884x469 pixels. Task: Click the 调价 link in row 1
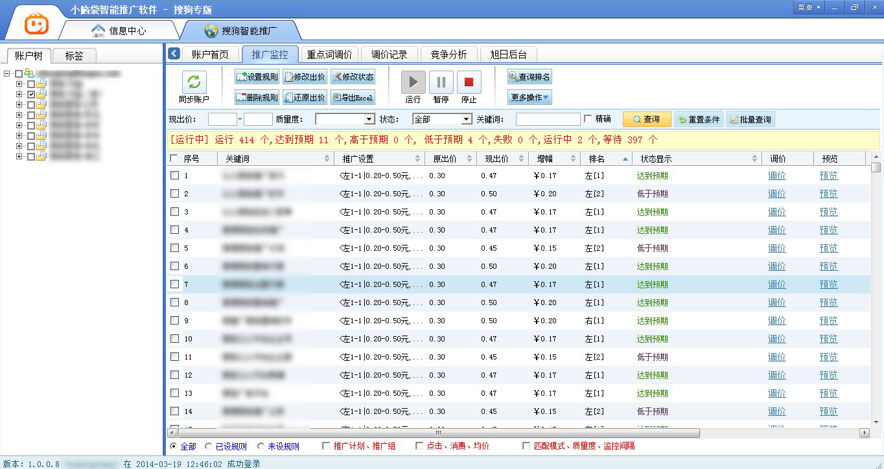coord(776,176)
